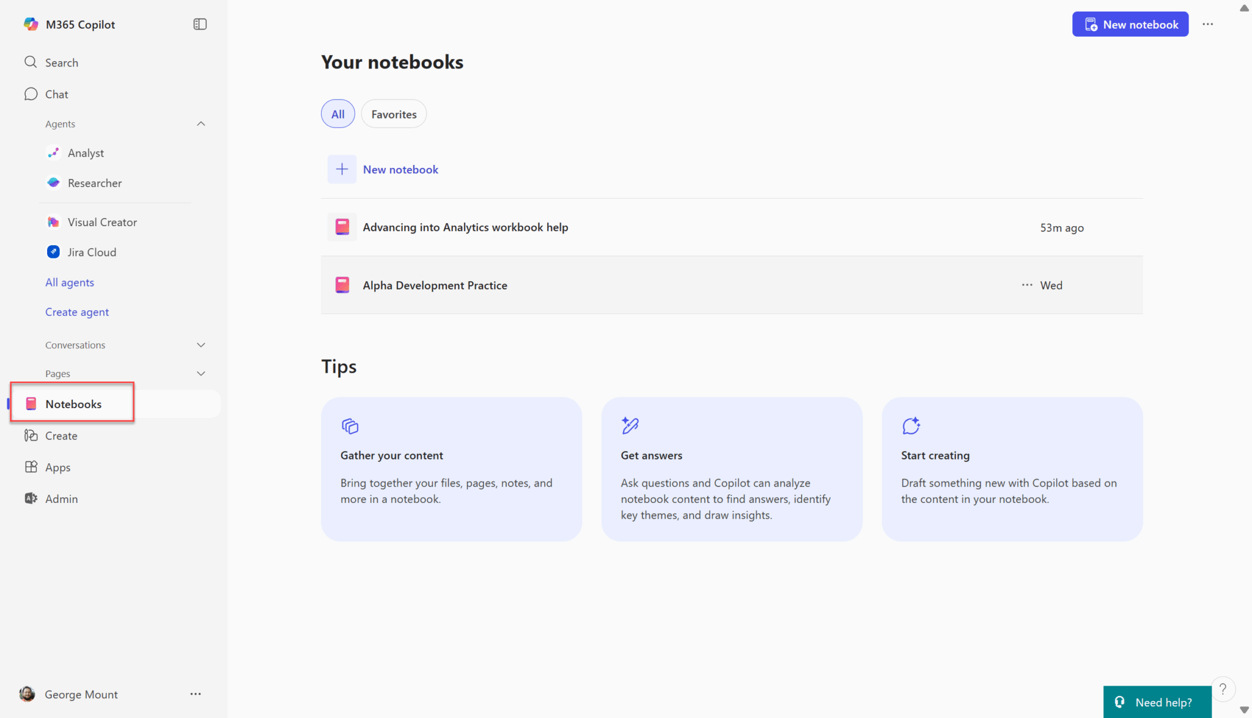Screen dimensions: 1252x718
Task: Open the All agents link
Action: click(70, 282)
